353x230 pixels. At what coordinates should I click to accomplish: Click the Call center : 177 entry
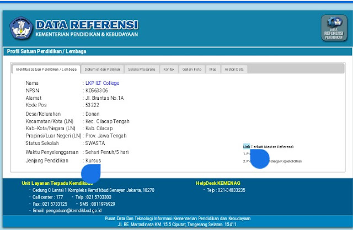[48, 197]
